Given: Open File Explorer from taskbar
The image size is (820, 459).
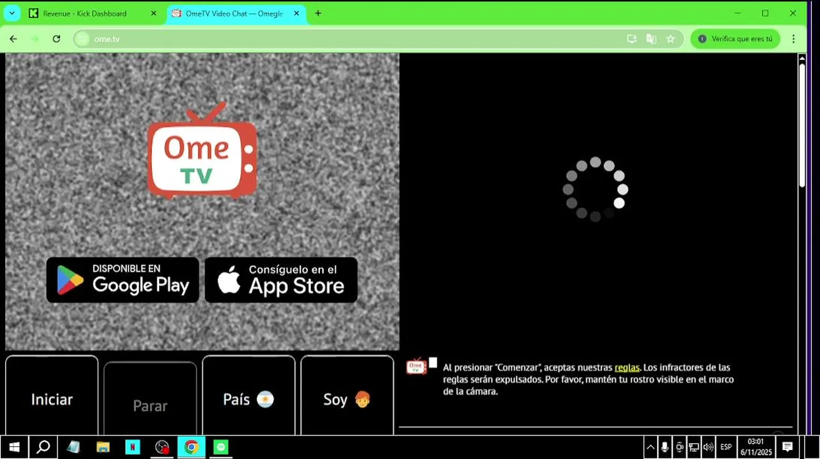Looking at the screenshot, I should [x=103, y=447].
